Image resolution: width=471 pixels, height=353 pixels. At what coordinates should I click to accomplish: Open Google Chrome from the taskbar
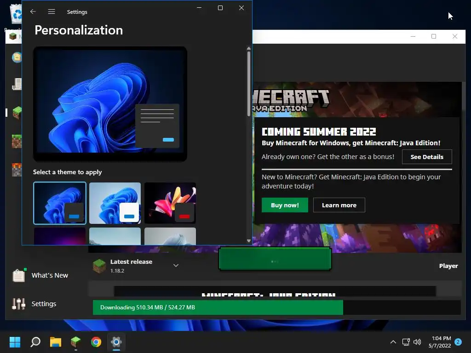96,342
